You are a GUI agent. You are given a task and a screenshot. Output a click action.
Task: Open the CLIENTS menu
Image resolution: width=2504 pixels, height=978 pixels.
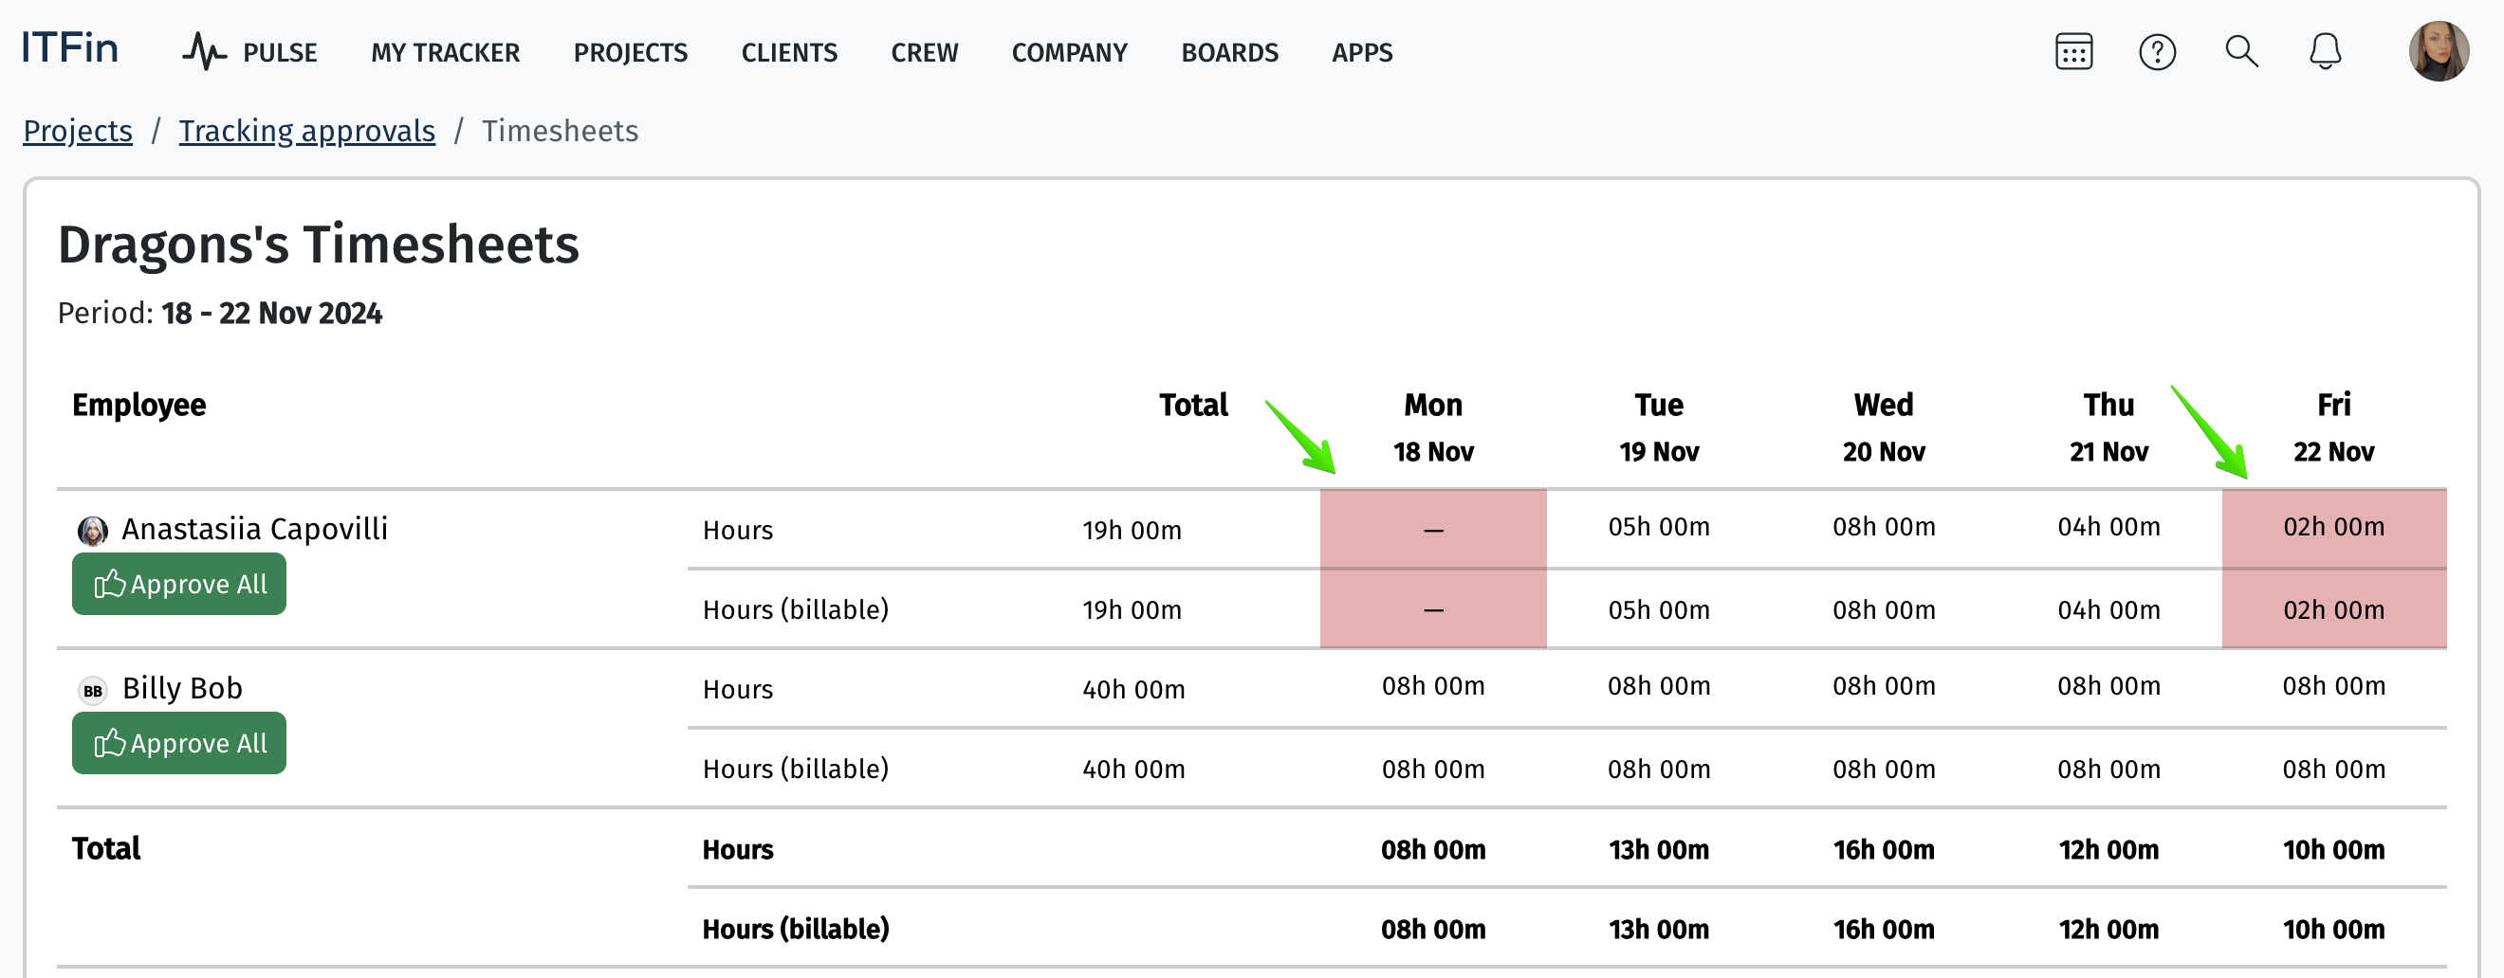click(x=789, y=52)
